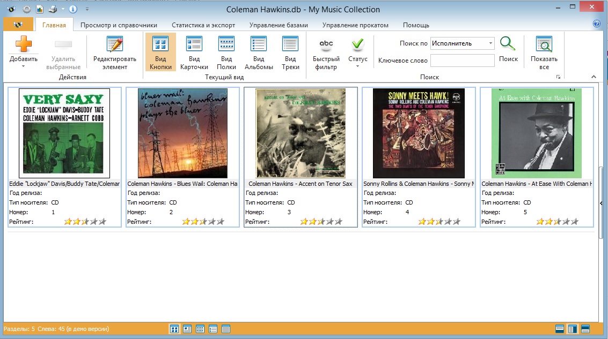Screen dimensions: 608x339
Task: Select the Very Saxy album cover
Action: click(x=64, y=133)
